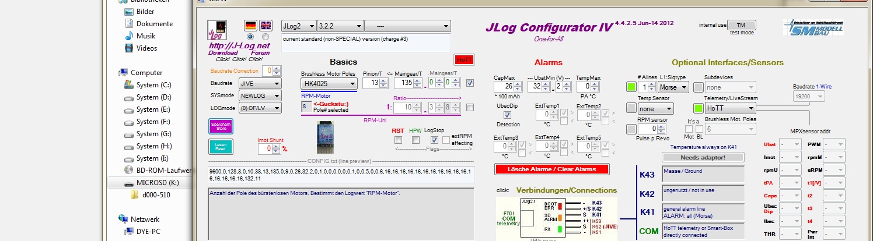Select Netzwerk in Explorer tree
The width and height of the screenshot is (873, 241).
pyautogui.click(x=139, y=219)
